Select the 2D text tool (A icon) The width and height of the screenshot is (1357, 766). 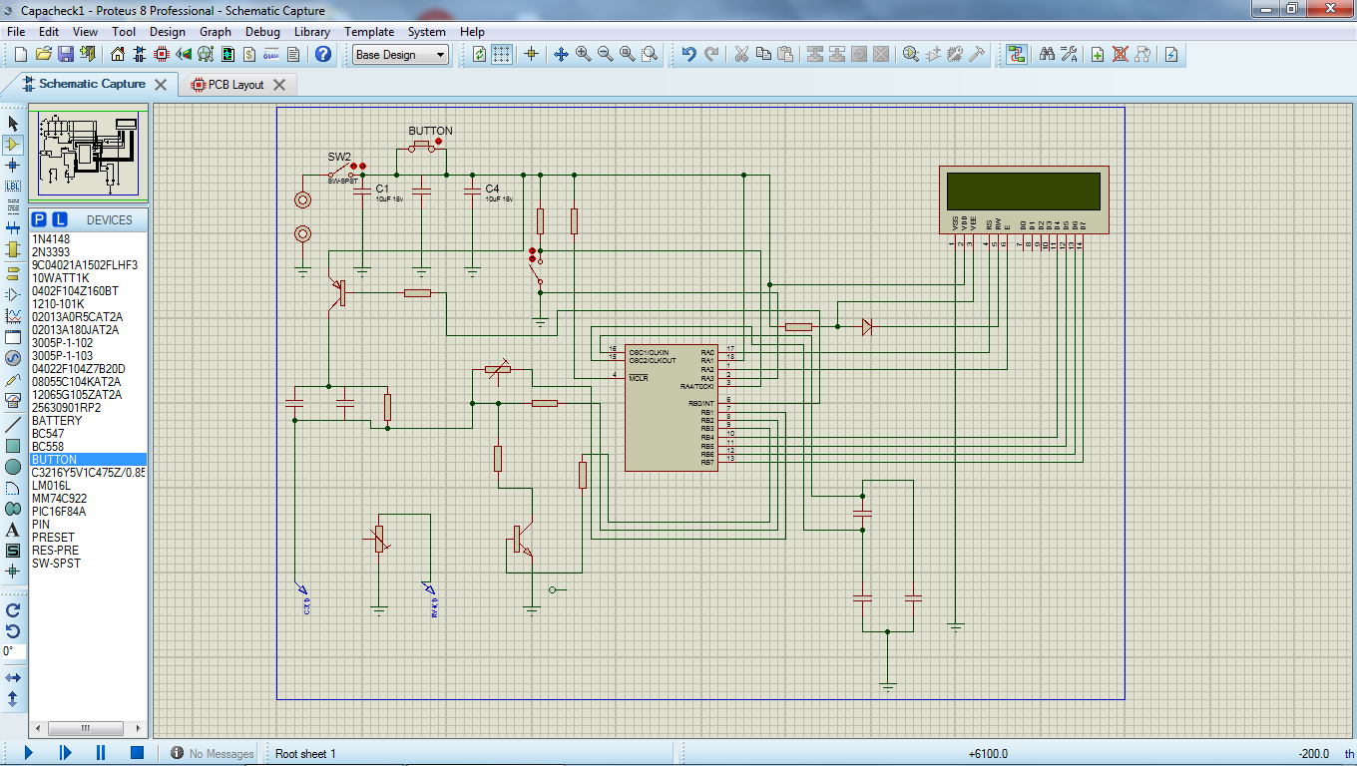[x=13, y=530]
